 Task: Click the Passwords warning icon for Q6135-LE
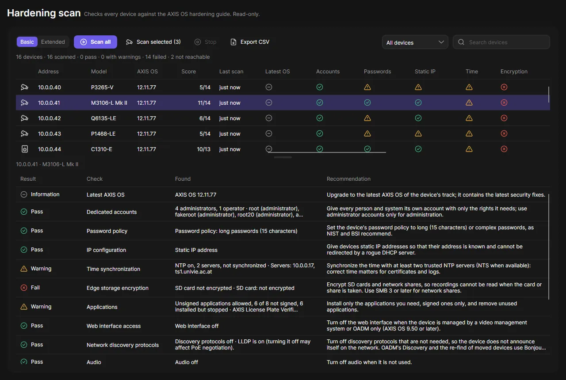[x=367, y=118]
